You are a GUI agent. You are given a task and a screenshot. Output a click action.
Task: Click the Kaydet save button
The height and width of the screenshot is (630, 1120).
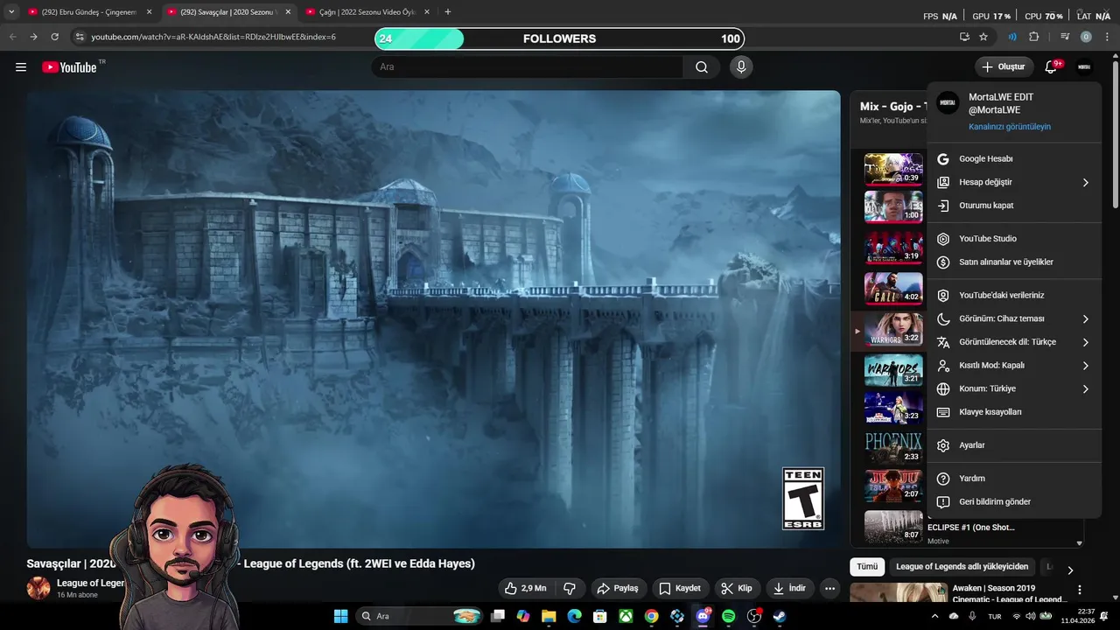680,588
